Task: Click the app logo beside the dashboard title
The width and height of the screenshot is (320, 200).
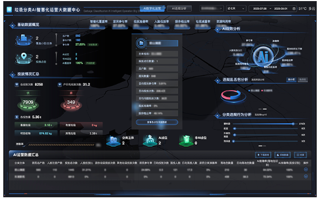Action: [x=9, y=9]
